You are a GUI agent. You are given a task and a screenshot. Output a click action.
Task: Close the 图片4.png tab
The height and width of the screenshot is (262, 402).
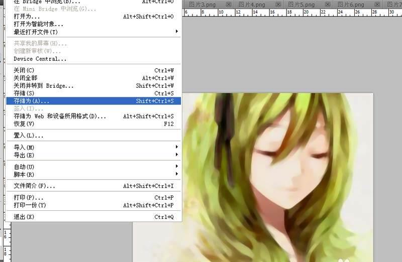(x=278, y=5)
